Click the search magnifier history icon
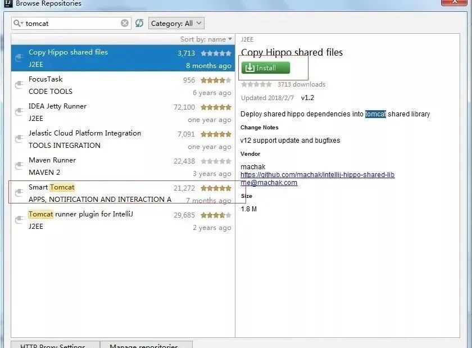Screen dimensions: 472x348 coord(18,23)
